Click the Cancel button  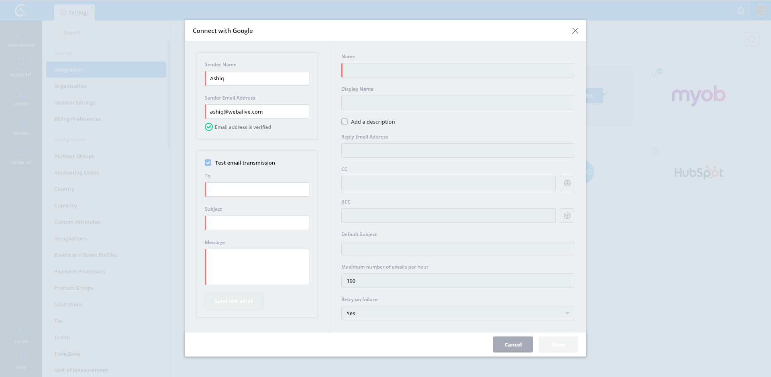pyautogui.click(x=513, y=344)
